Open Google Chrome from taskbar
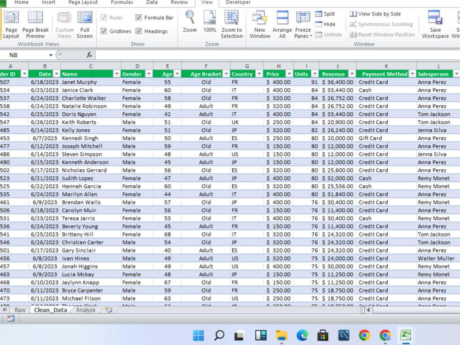The width and height of the screenshot is (460, 345). click(364, 335)
